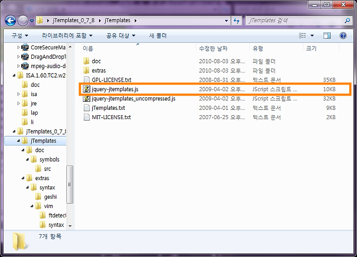
Task: Expand the arrow after the jTemplates breadcrumb
Action: point(135,21)
